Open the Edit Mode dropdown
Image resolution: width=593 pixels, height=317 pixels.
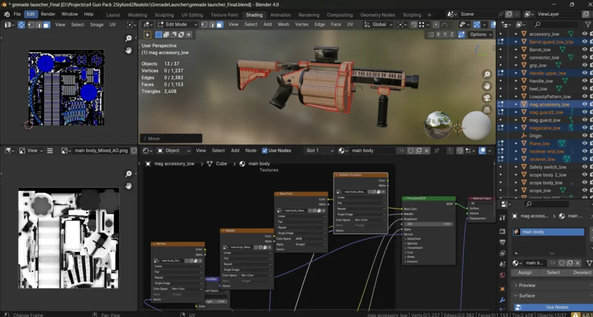click(178, 25)
